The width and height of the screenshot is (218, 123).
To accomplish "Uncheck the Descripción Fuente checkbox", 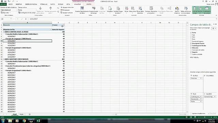I will pos(191,43).
